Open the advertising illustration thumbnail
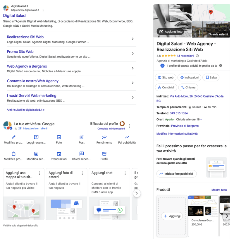This screenshot has width=234, height=239. 216,167
